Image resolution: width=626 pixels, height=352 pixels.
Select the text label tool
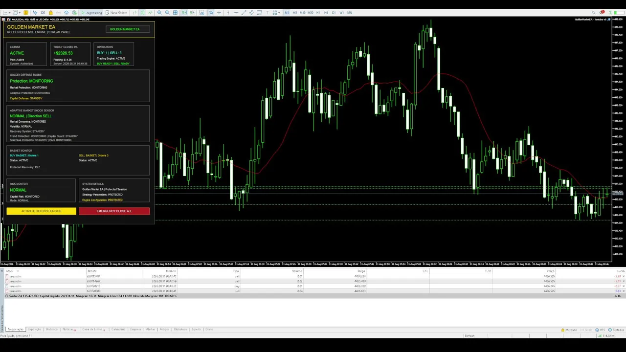pos(267,12)
